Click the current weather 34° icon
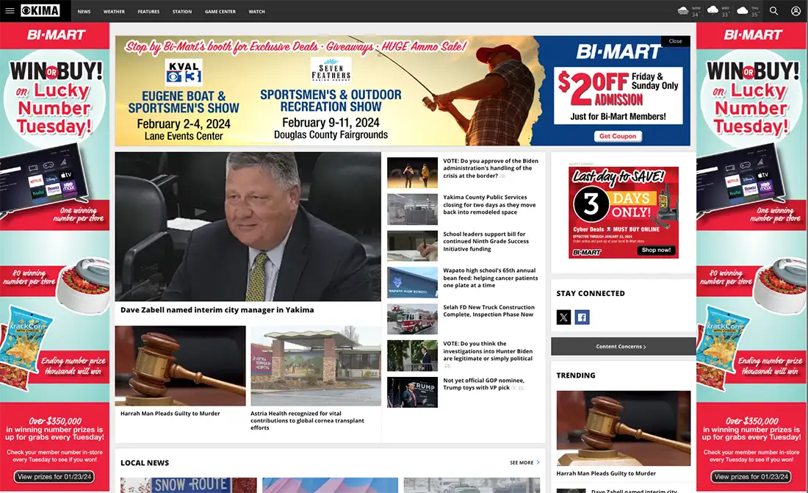The image size is (808, 493). click(x=683, y=11)
